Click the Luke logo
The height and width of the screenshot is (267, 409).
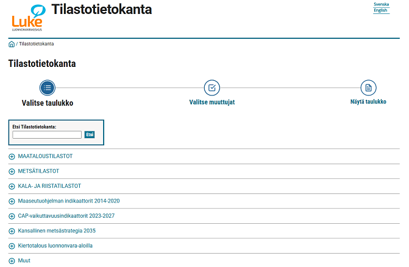[29, 18]
